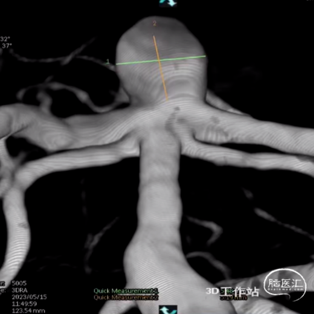Click the 11:49:59 acquisition time text
The height and width of the screenshot is (314, 314).
pyautogui.click(x=24, y=304)
